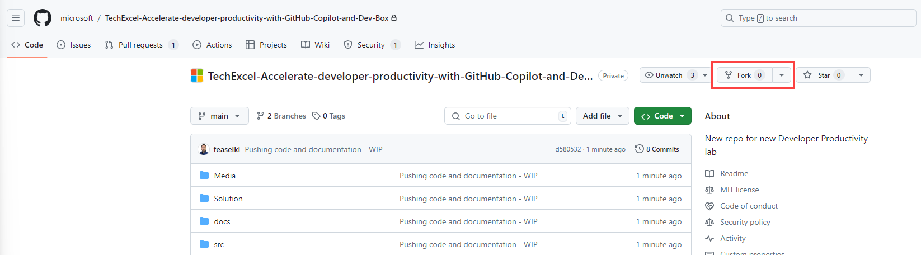View the 8 Commits history
This screenshot has width=921, height=255.
657,149
